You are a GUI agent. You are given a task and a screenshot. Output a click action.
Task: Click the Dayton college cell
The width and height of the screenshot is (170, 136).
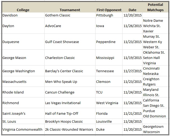point(8,26)
